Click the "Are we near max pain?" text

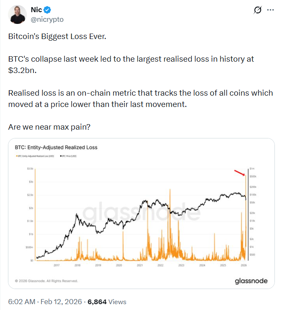[47, 126]
